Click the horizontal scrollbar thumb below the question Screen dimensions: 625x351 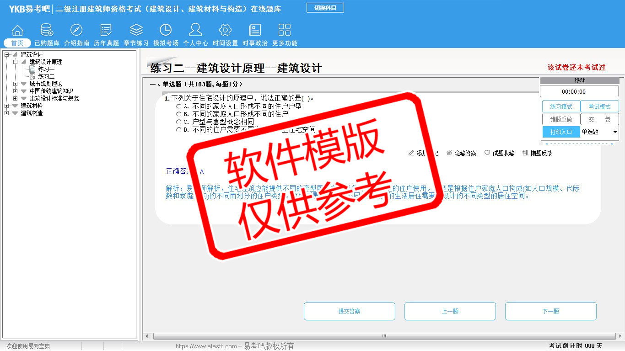(383, 336)
